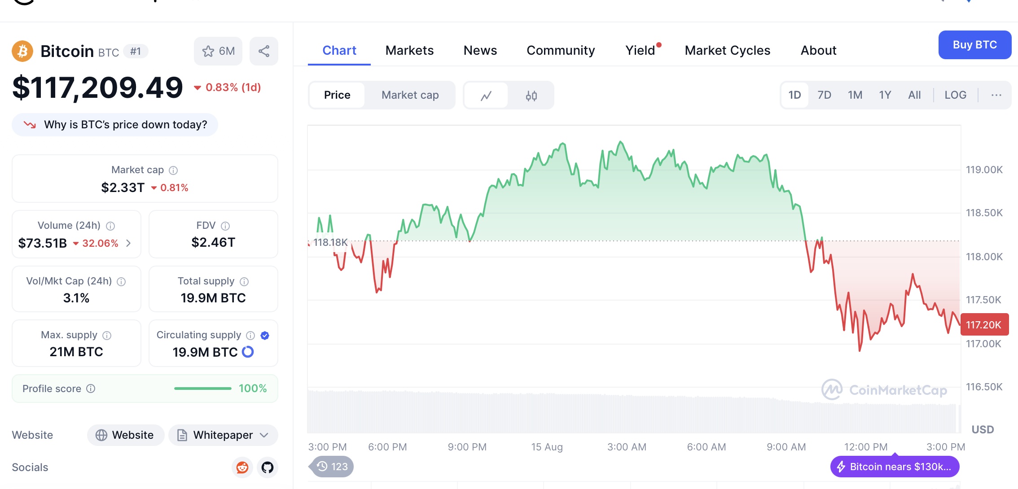Click Profile score info icon

click(x=91, y=389)
